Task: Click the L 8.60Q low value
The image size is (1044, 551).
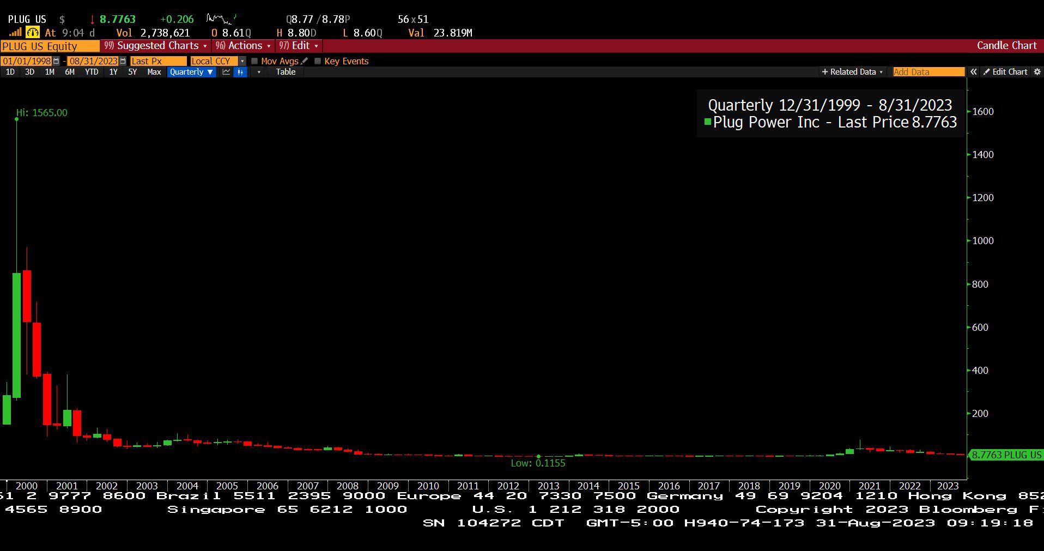Action: pyautogui.click(x=362, y=33)
